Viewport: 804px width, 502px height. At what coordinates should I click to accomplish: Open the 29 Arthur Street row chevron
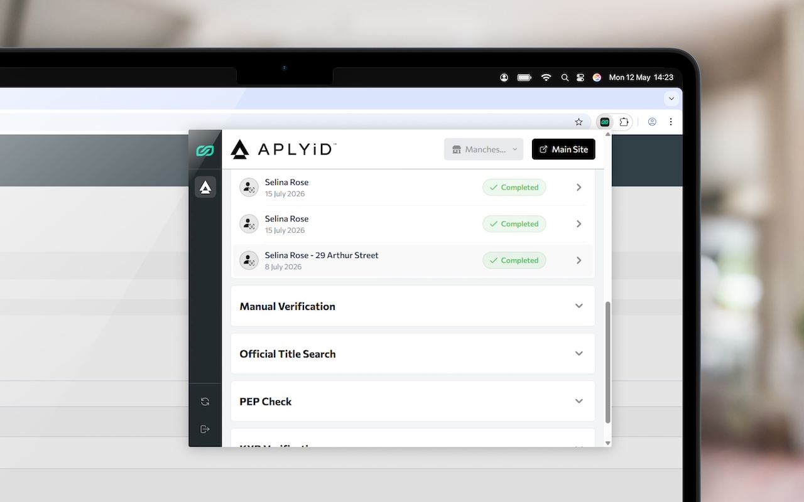(579, 260)
